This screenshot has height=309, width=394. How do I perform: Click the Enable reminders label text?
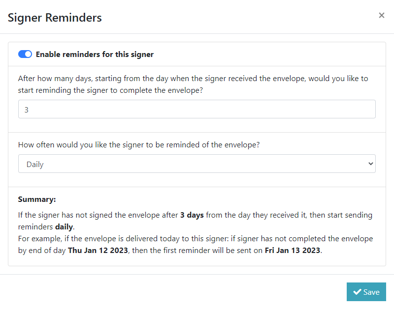pyautogui.click(x=95, y=54)
